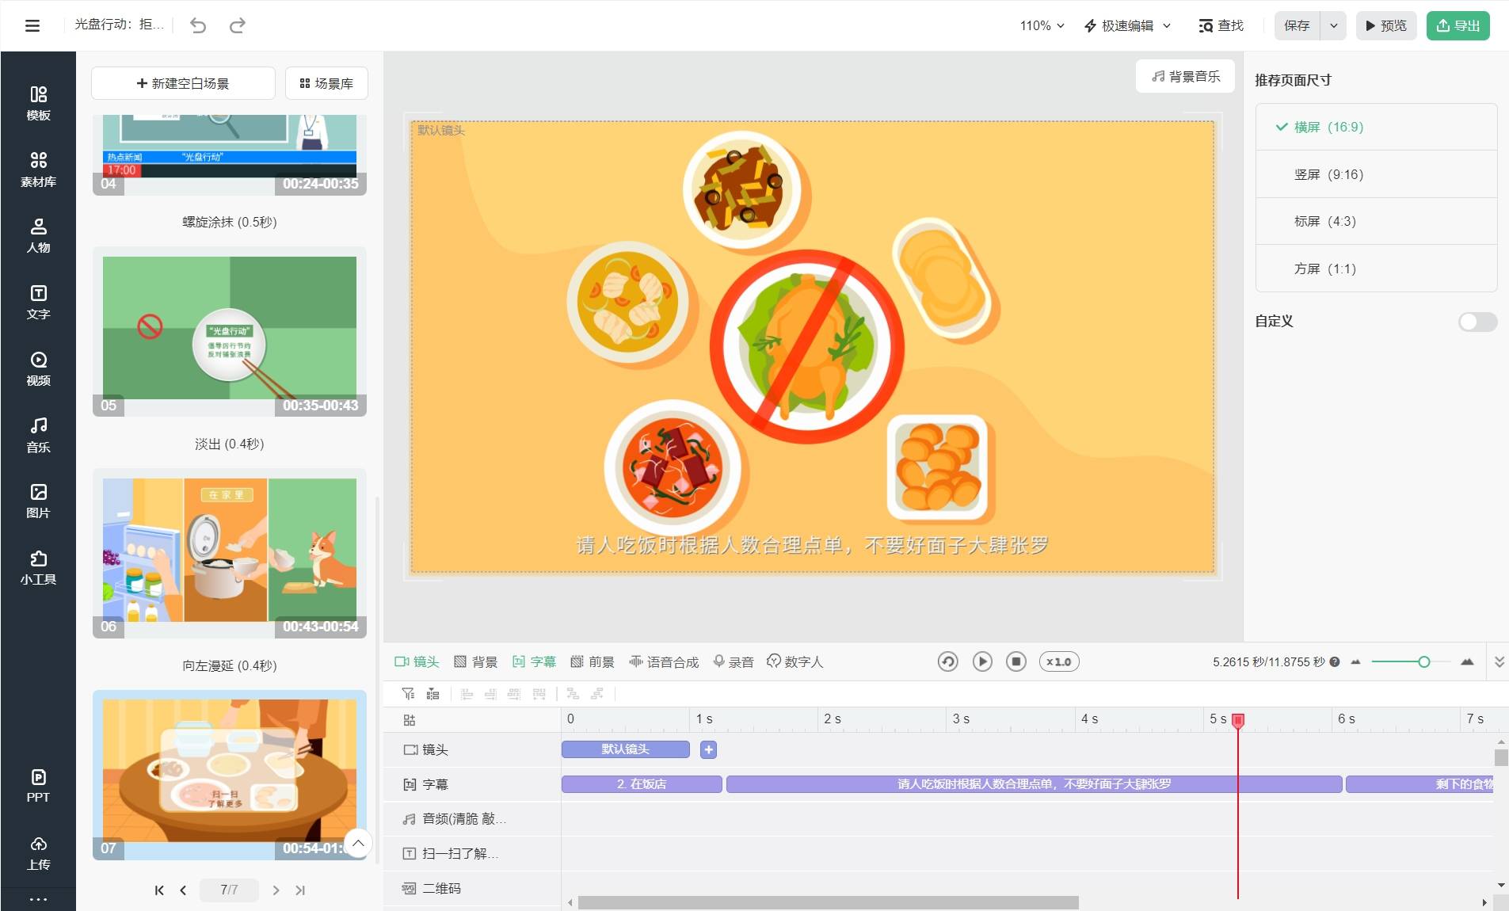Open the 视频 video panel
Viewport: 1509px width, 911px height.
(38, 368)
